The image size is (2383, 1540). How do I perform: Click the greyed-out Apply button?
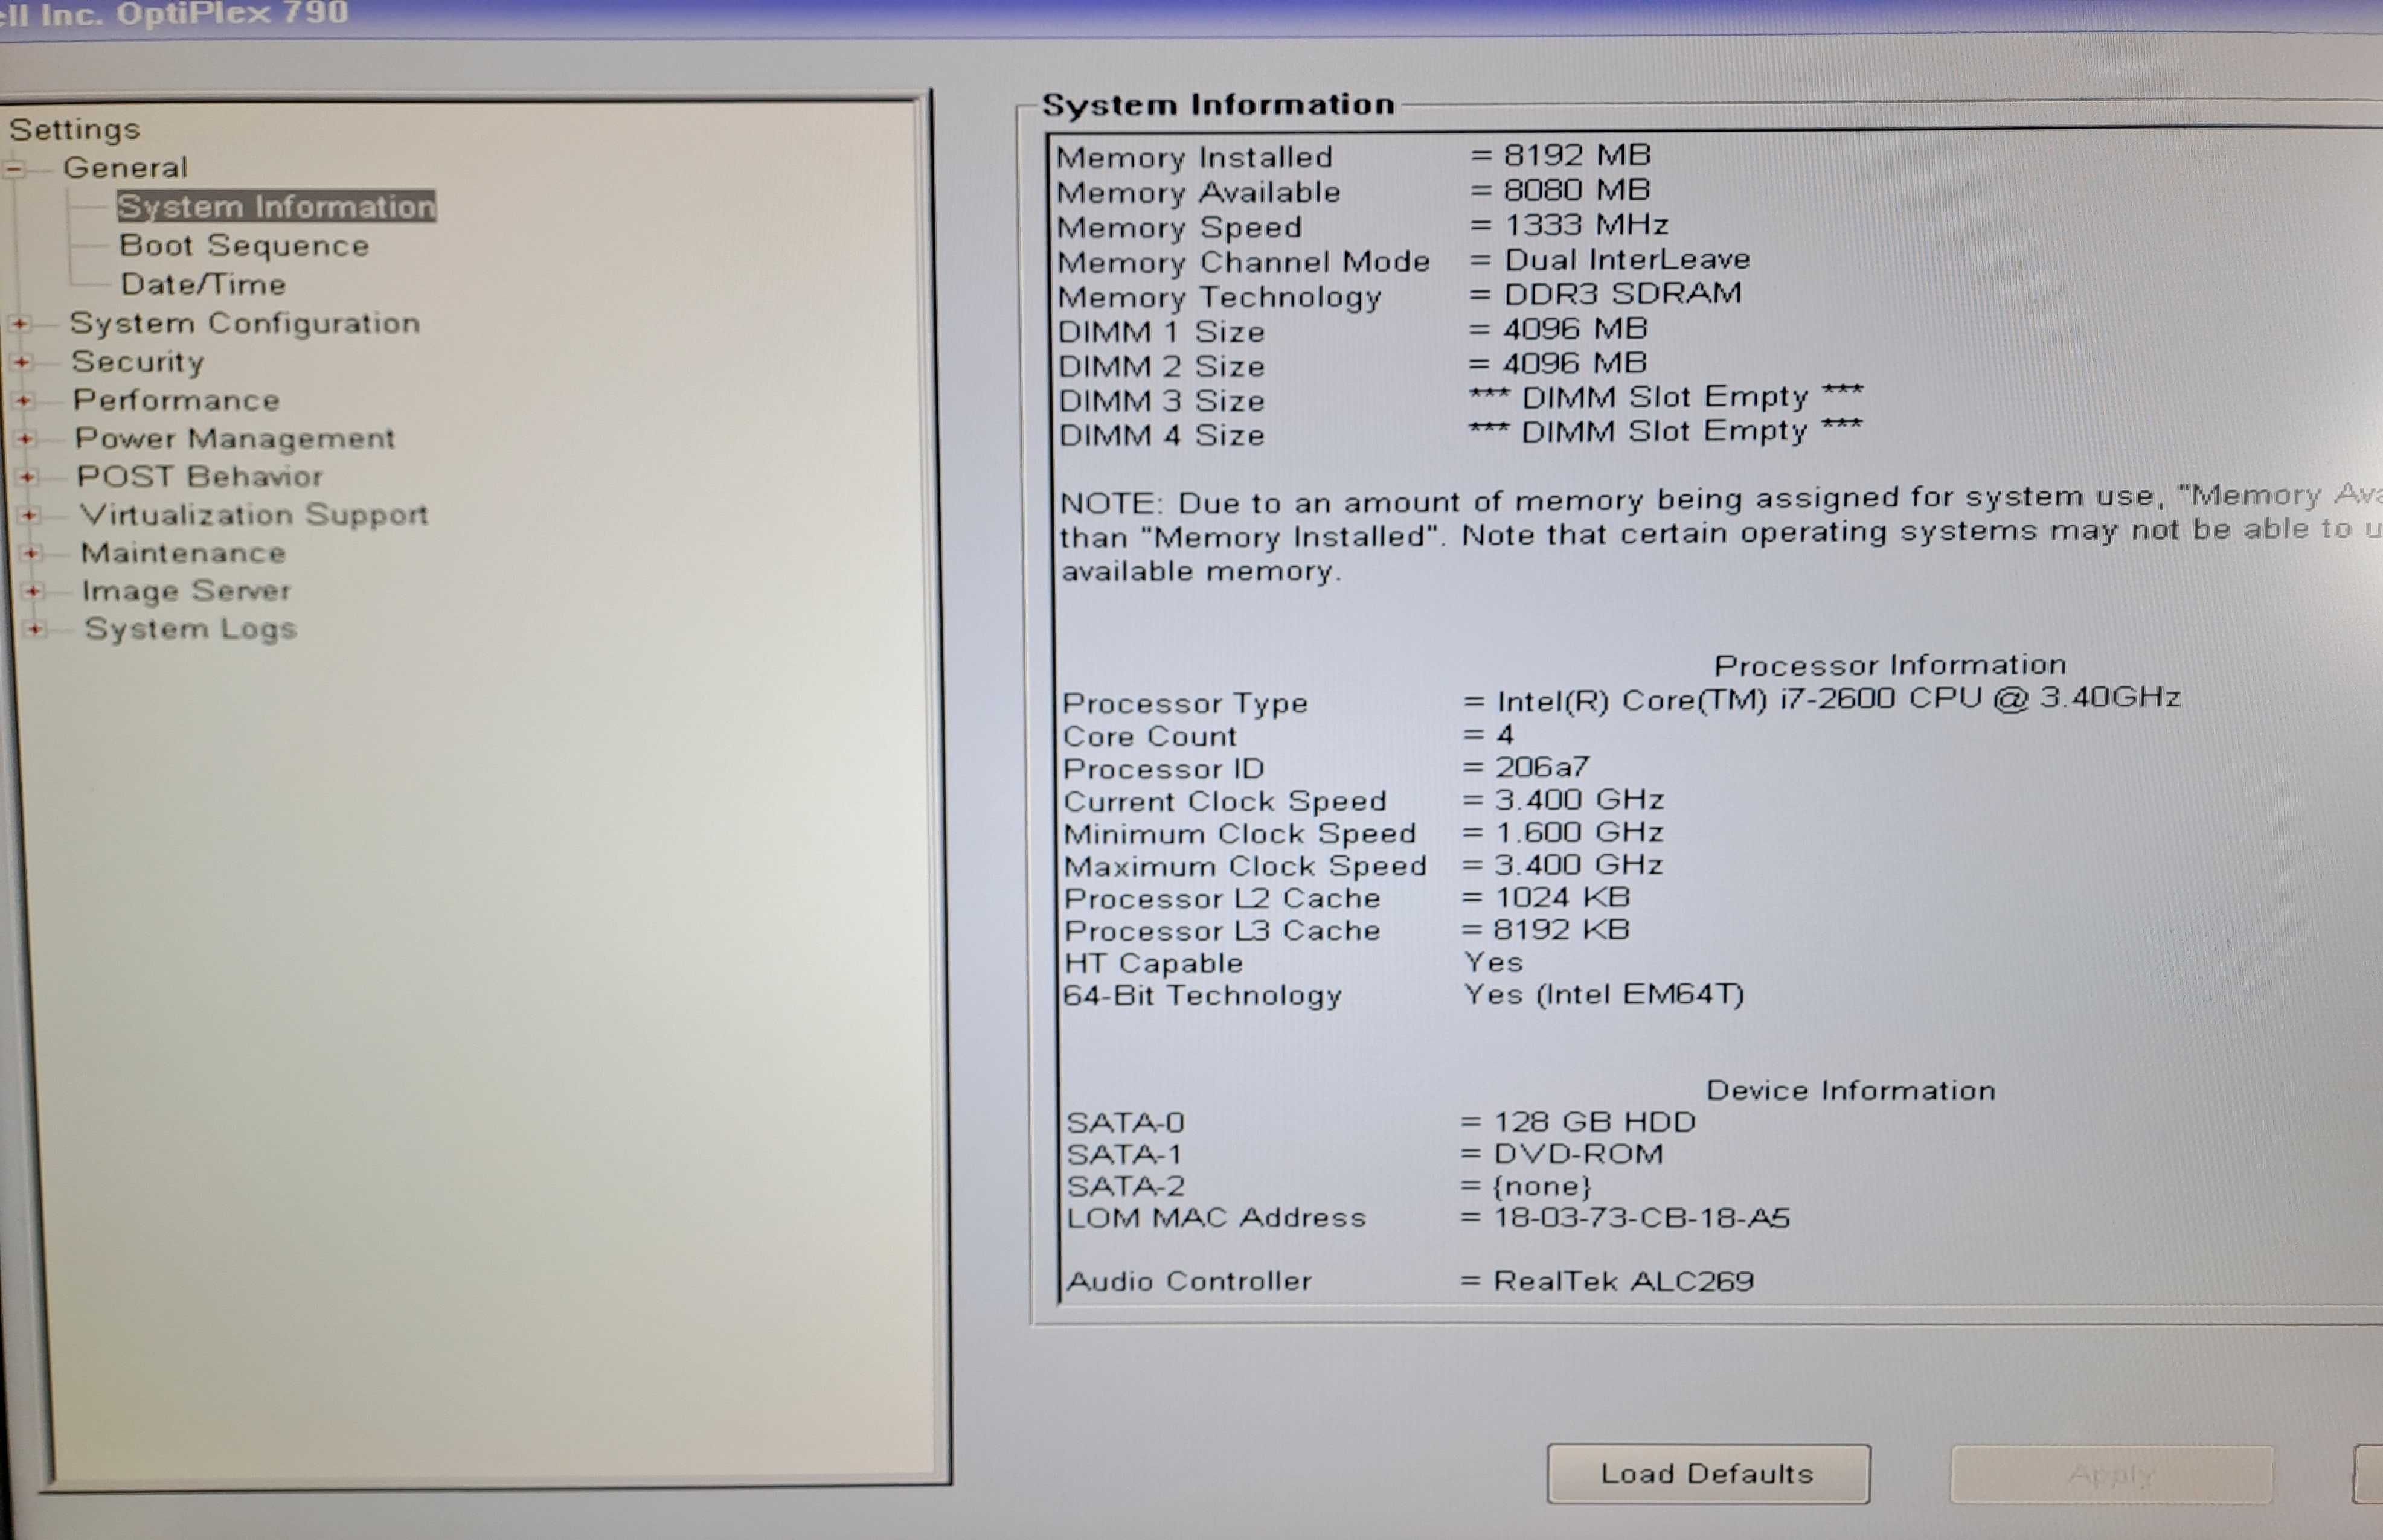pos(2111,1475)
